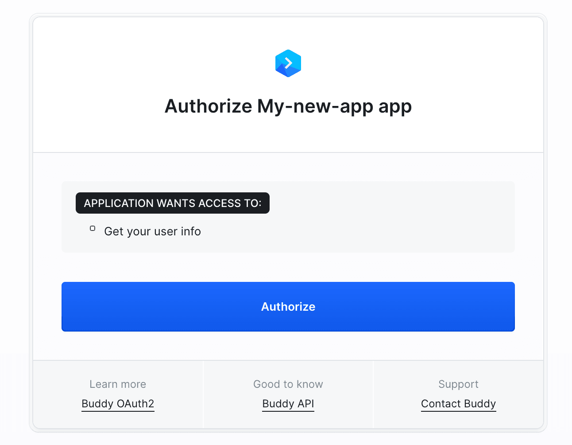Visit the Buddy API link
The width and height of the screenshot is (572, 445).
[288, 404]
